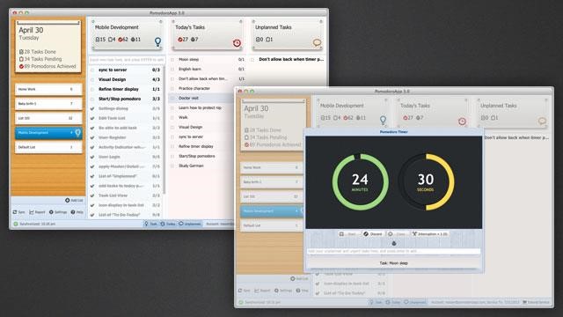Click 'Walk' task in Today's Tasks column

183,117
